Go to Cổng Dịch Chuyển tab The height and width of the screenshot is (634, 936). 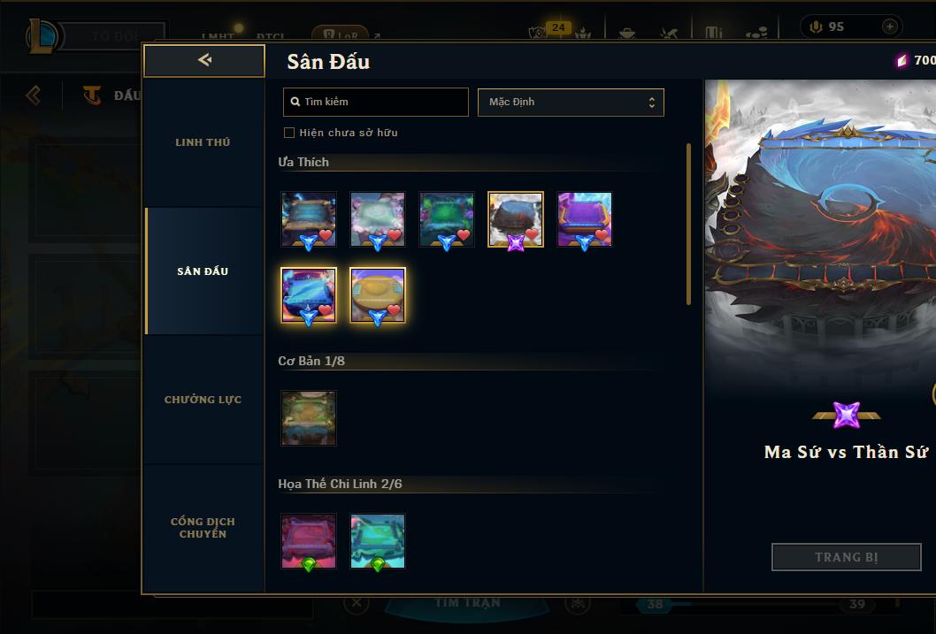[203, 527]
